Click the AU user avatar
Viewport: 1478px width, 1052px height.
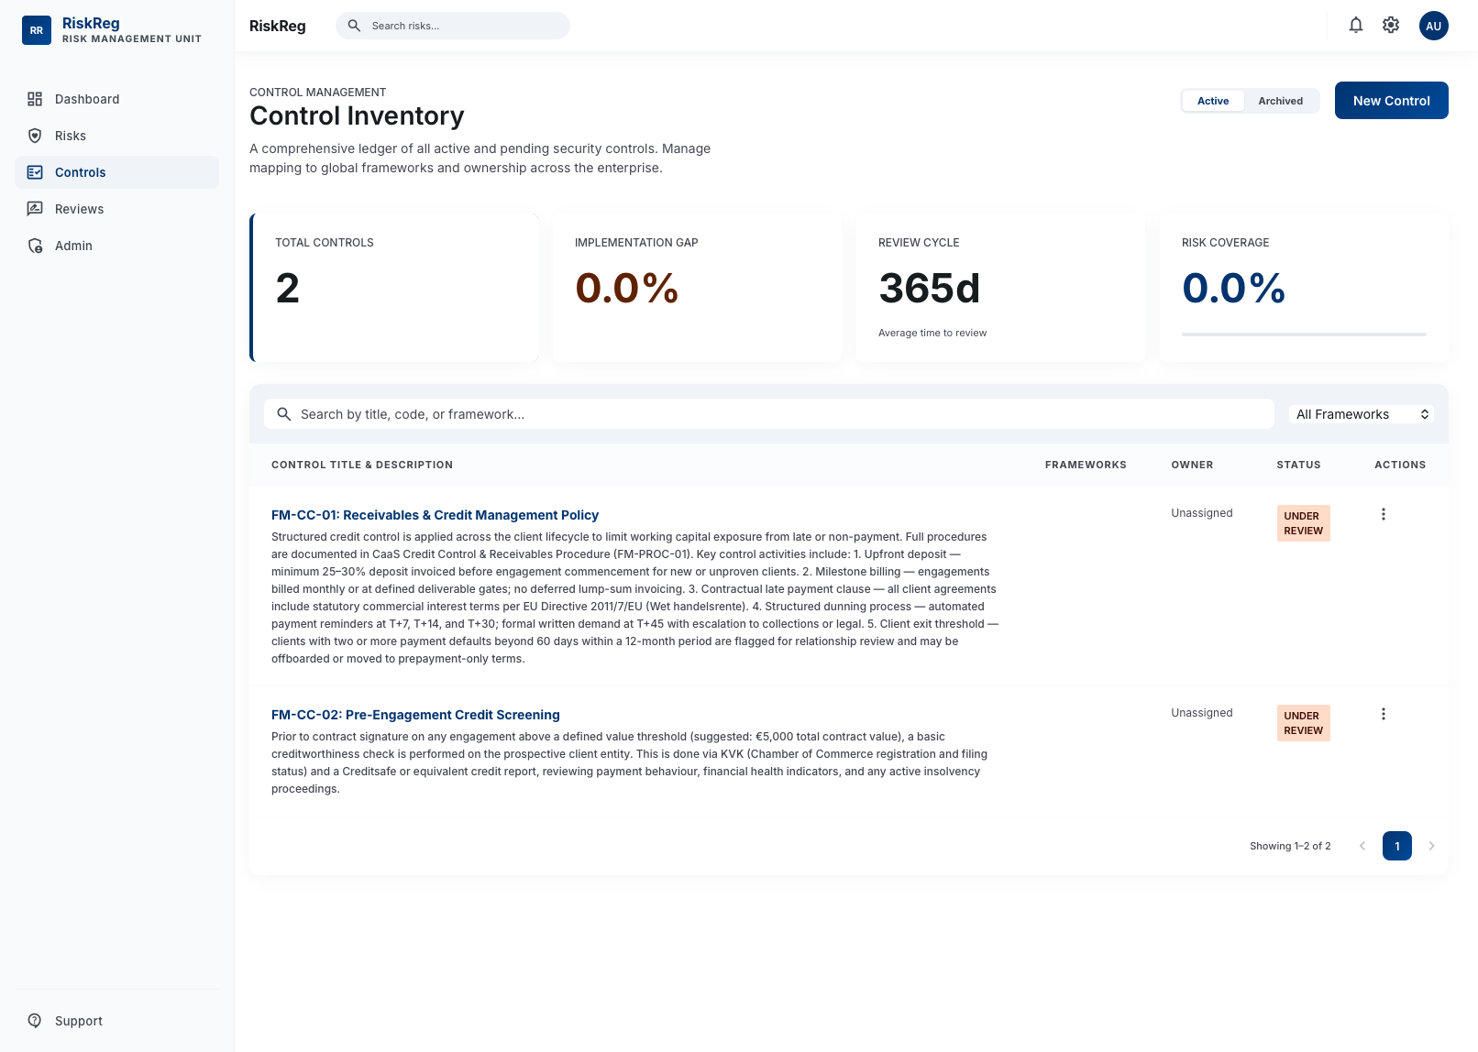point(1433,26)
